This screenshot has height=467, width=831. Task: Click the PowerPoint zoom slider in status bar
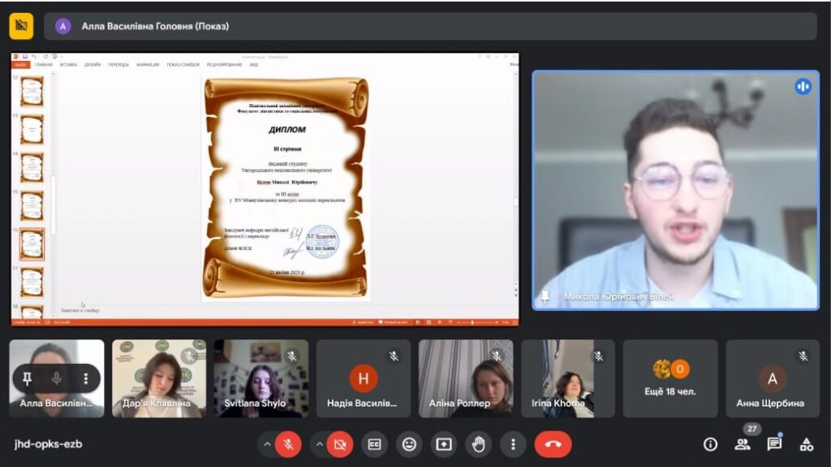point(472,322)
